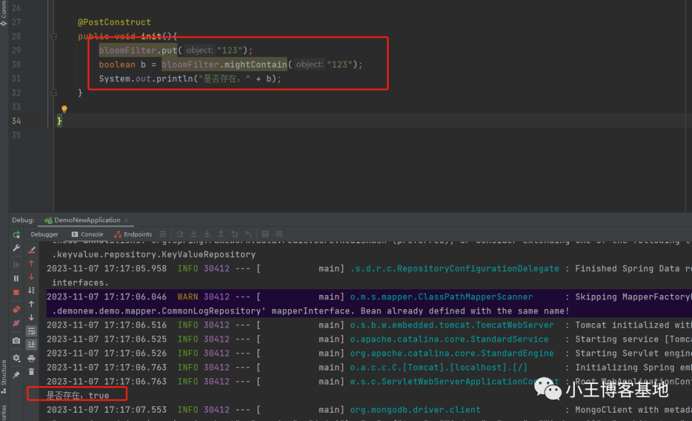Screen dimensions: 692x421
Task: Toggle scroll to end of console
Action: (x=31, y=344)
